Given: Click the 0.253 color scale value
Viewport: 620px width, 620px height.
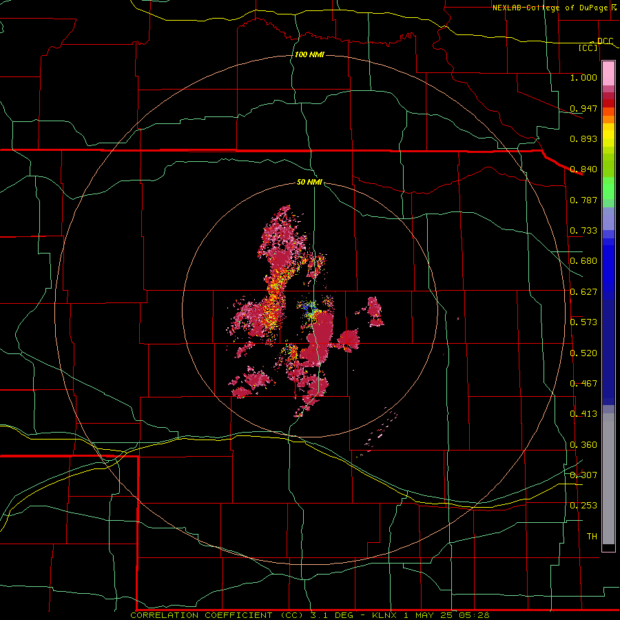Looking at the screenshot, I should (583, 506).
